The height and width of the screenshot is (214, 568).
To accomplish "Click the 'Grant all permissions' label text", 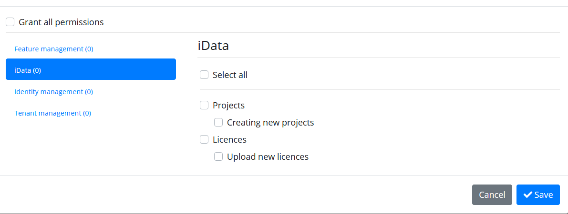I will pyautogui.click(x=61, y=22).
